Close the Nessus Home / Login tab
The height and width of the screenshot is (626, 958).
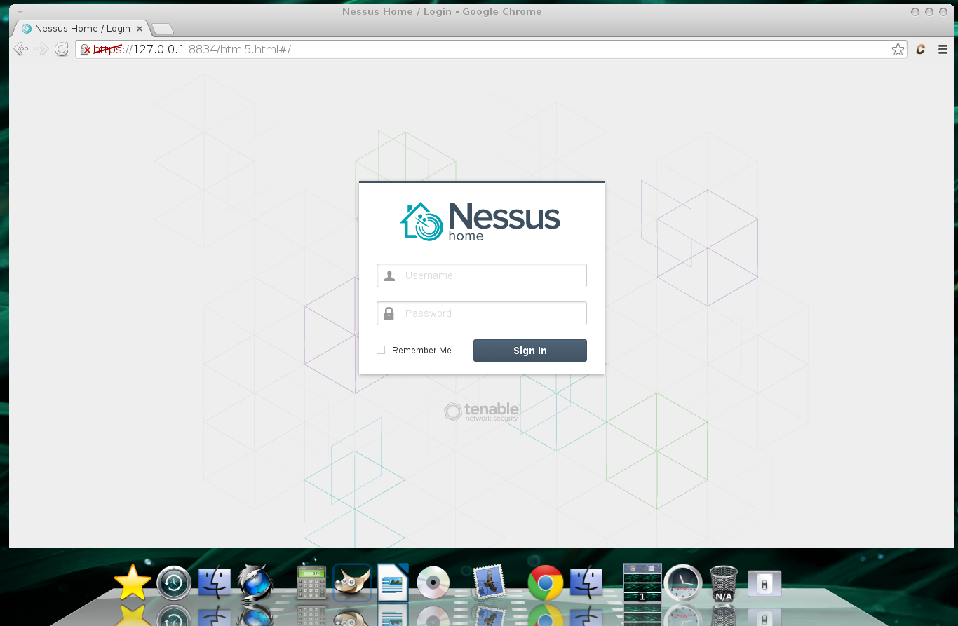coord(140,29)
